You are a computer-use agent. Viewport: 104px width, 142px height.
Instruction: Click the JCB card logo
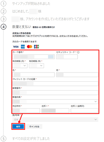click(36, 47)
